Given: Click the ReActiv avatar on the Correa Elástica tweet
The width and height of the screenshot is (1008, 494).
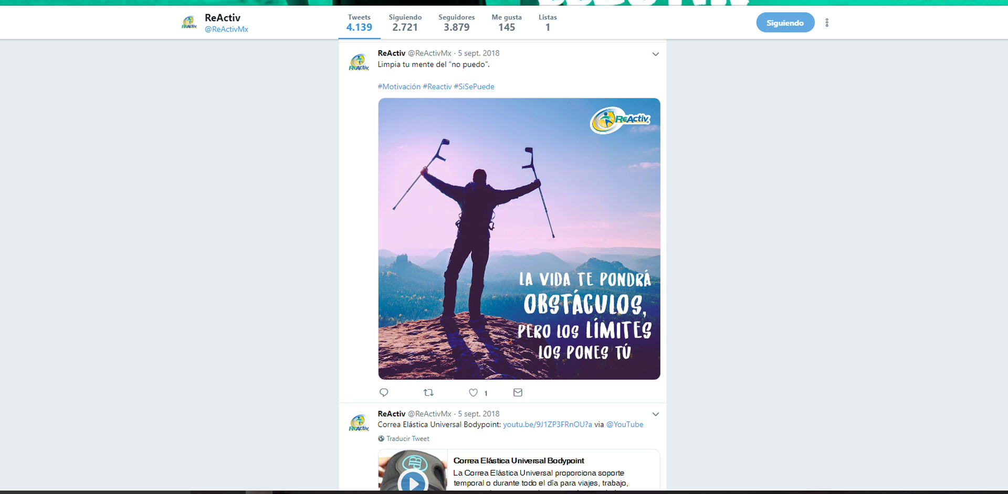Looking at the screenshot, I should coord(359,423).
